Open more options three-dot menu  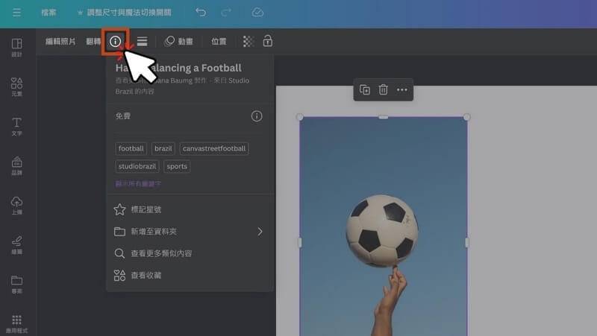tap(402, 90)
